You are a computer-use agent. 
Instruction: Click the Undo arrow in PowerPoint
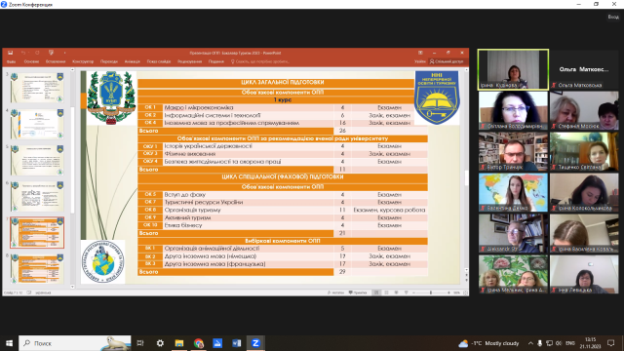pyautogui.click(x=23, y=53)
